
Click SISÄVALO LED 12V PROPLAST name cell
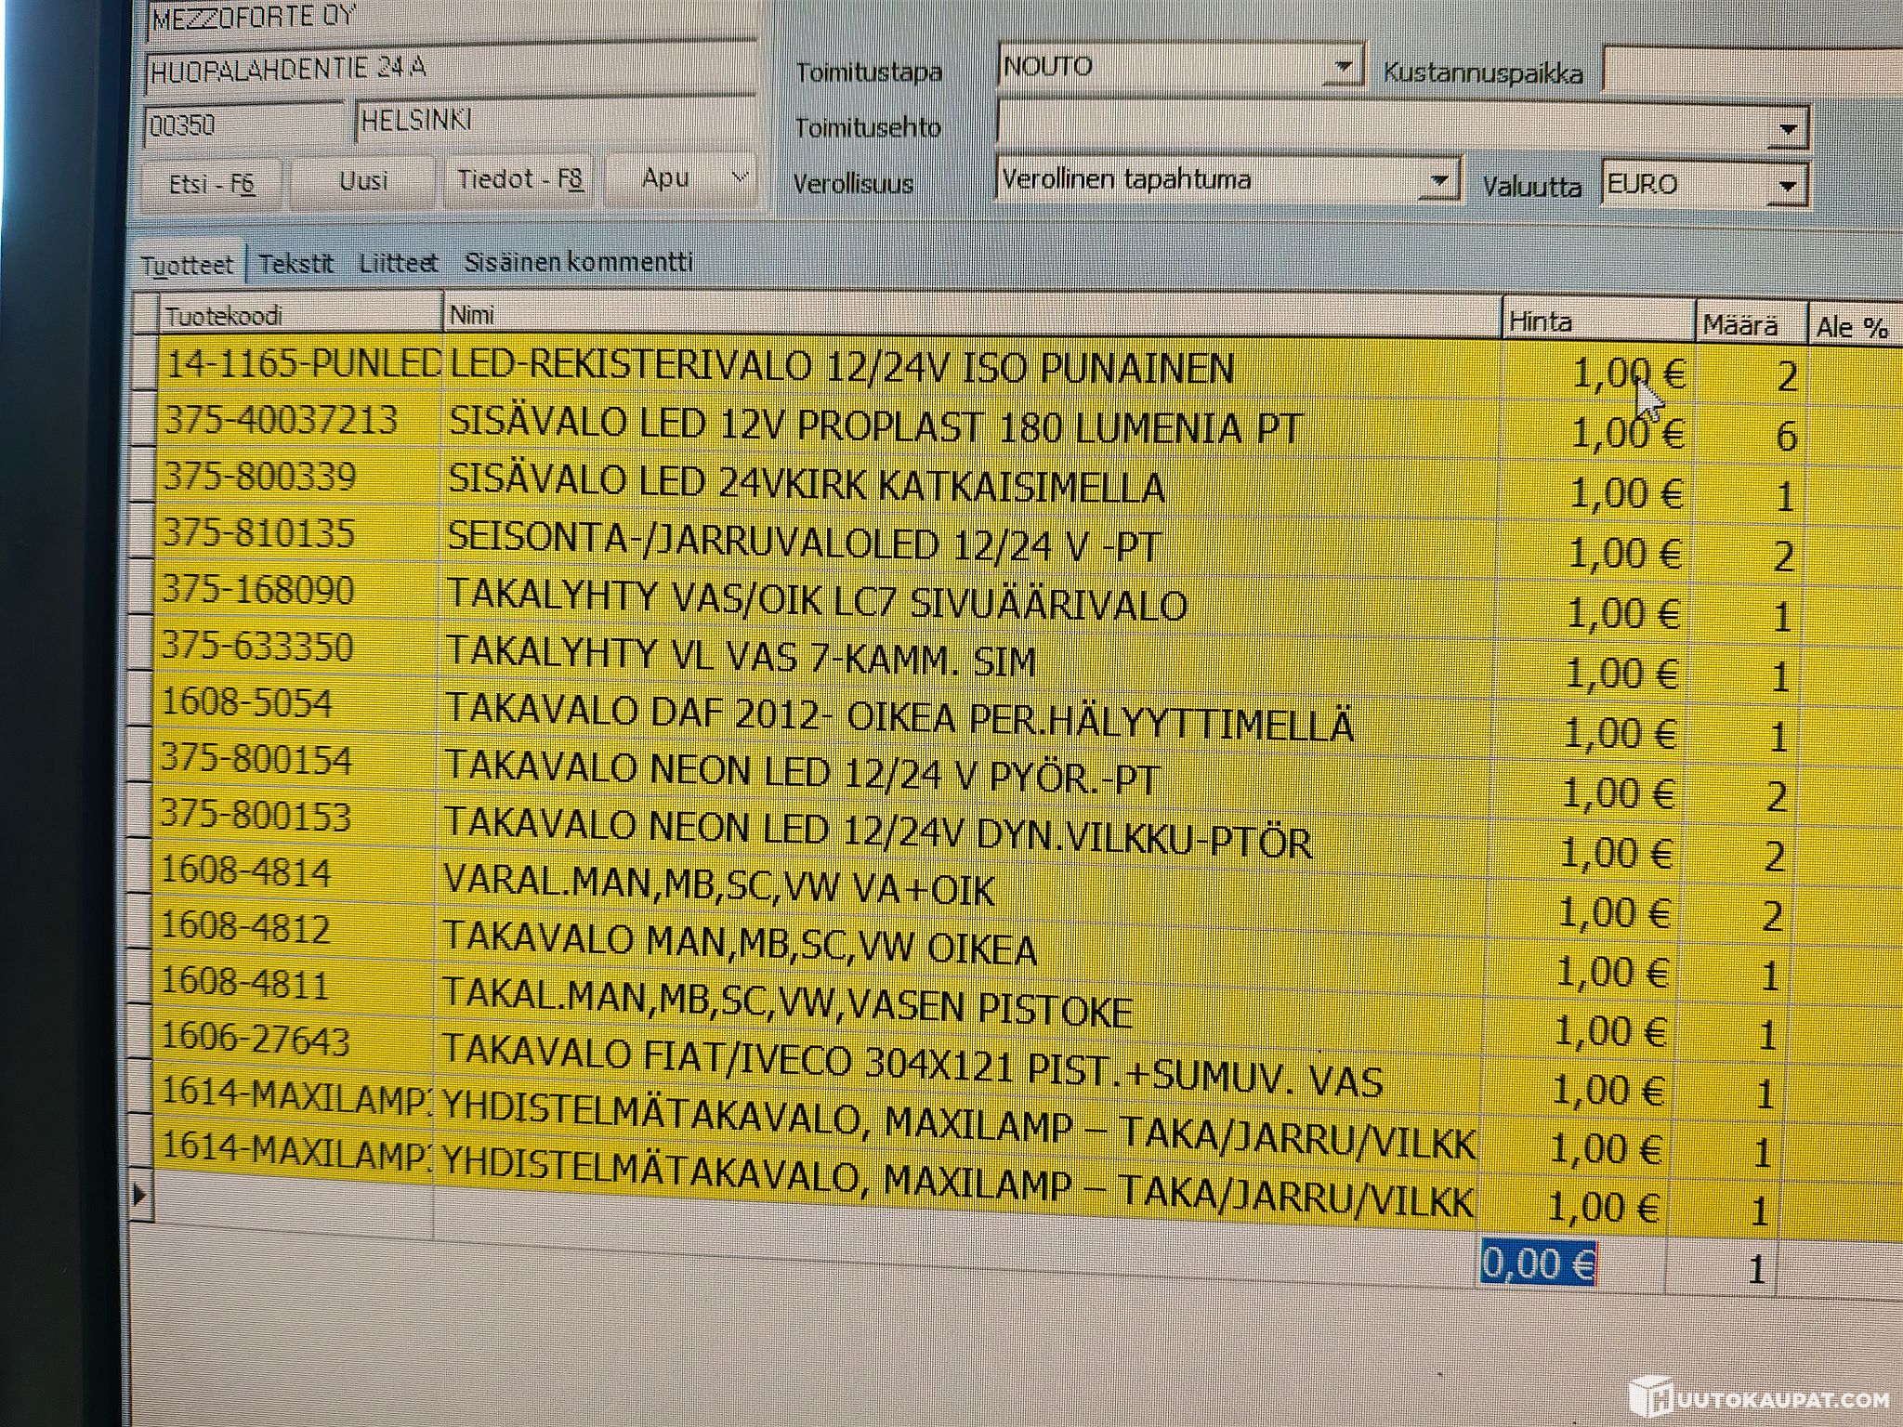[875, 425]
